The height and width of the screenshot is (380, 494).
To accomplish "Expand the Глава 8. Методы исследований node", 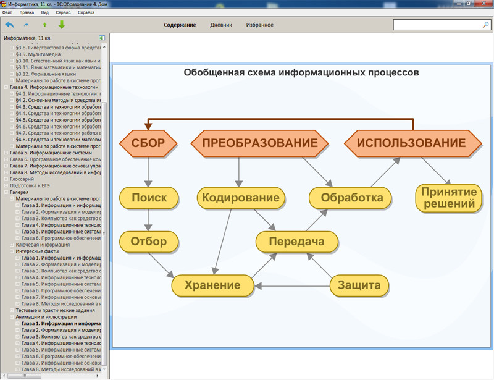I will pos(6,173).
